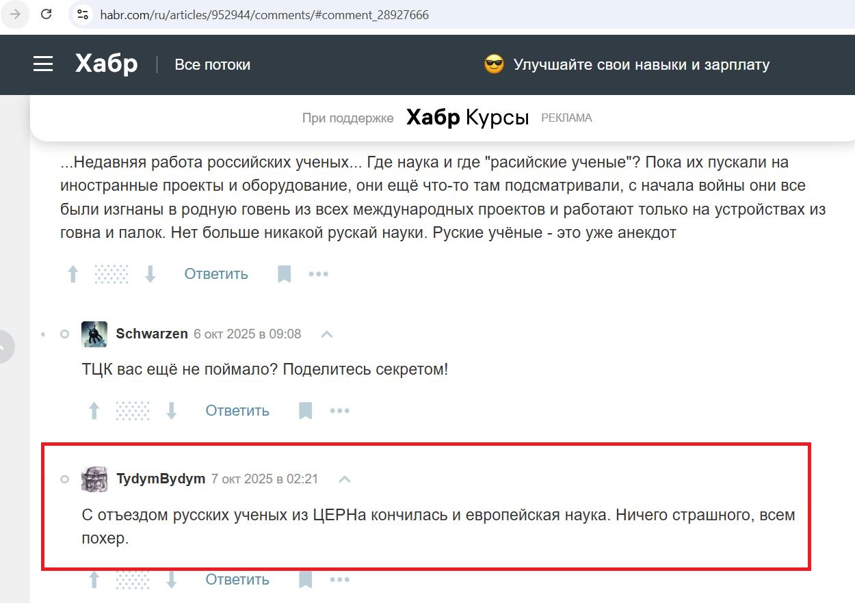Upvote the top comment about Russian scientists
The image size is (855, 603).
73,274
